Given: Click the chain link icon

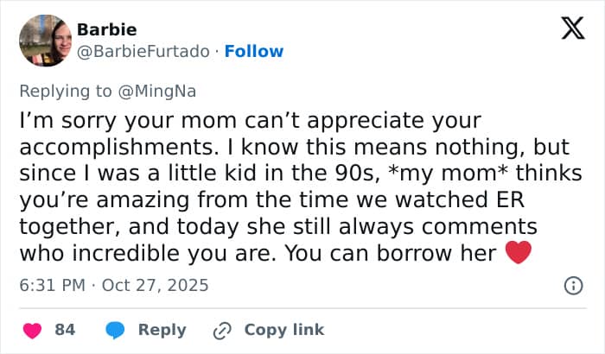Looking at the screenshot, I should pyautogui.click(x=223, y=330).
